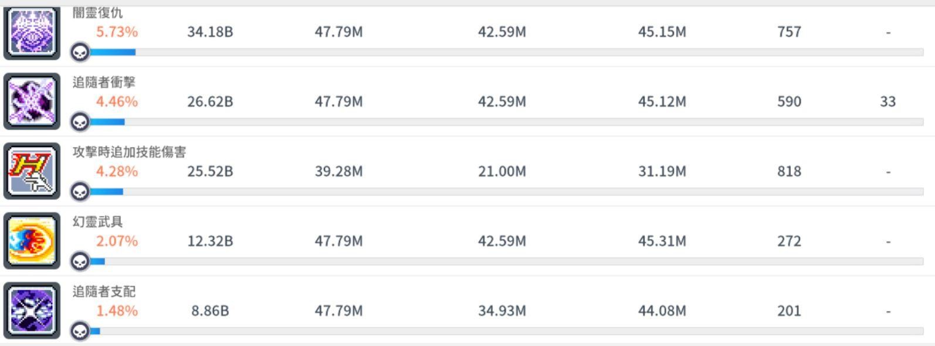935x346 pixels.
Task: Click the 26.62B total damage value
Action: (210, 101)
